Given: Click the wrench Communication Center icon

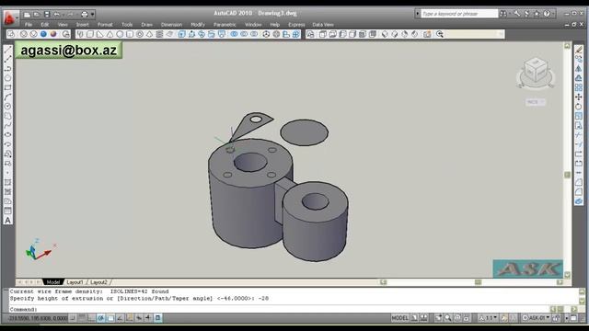Looking at the screenshot, I should pyautogui.click(x=517, y=14).
